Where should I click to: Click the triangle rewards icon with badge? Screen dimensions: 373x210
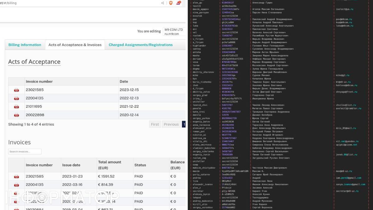pyautogui.click(x=178, y=3)
